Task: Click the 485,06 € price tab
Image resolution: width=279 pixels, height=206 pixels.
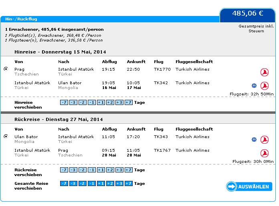Action: (x=247, y=15)
